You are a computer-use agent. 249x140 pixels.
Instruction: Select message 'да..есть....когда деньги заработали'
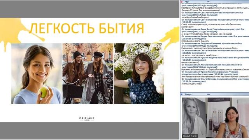200,55
